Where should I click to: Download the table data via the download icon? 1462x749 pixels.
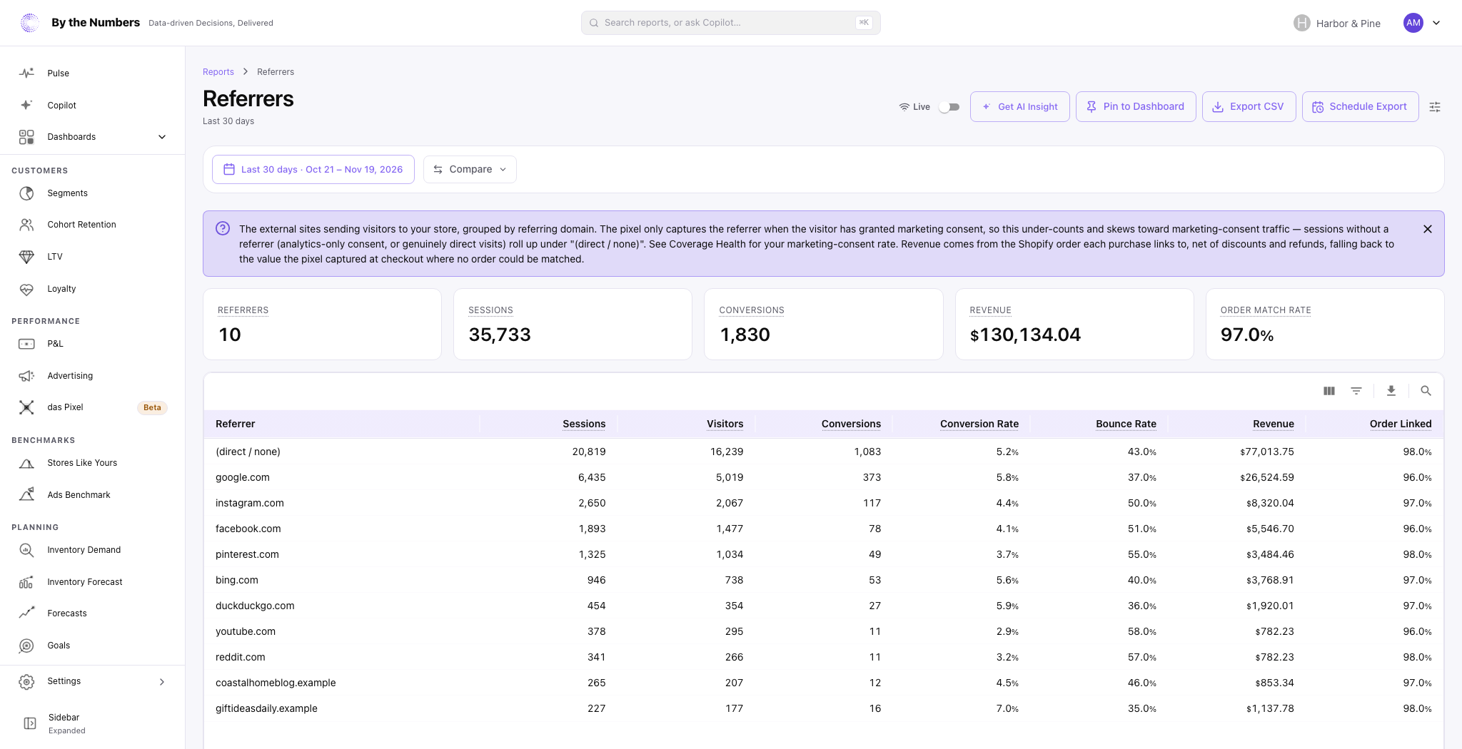coord(1391,391)
